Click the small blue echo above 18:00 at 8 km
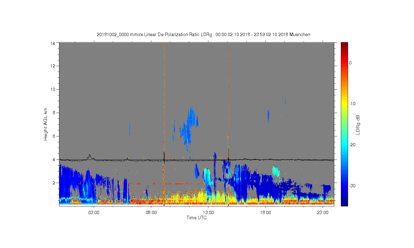The height and width of the screenshot is (248, 414). point(268,116)
